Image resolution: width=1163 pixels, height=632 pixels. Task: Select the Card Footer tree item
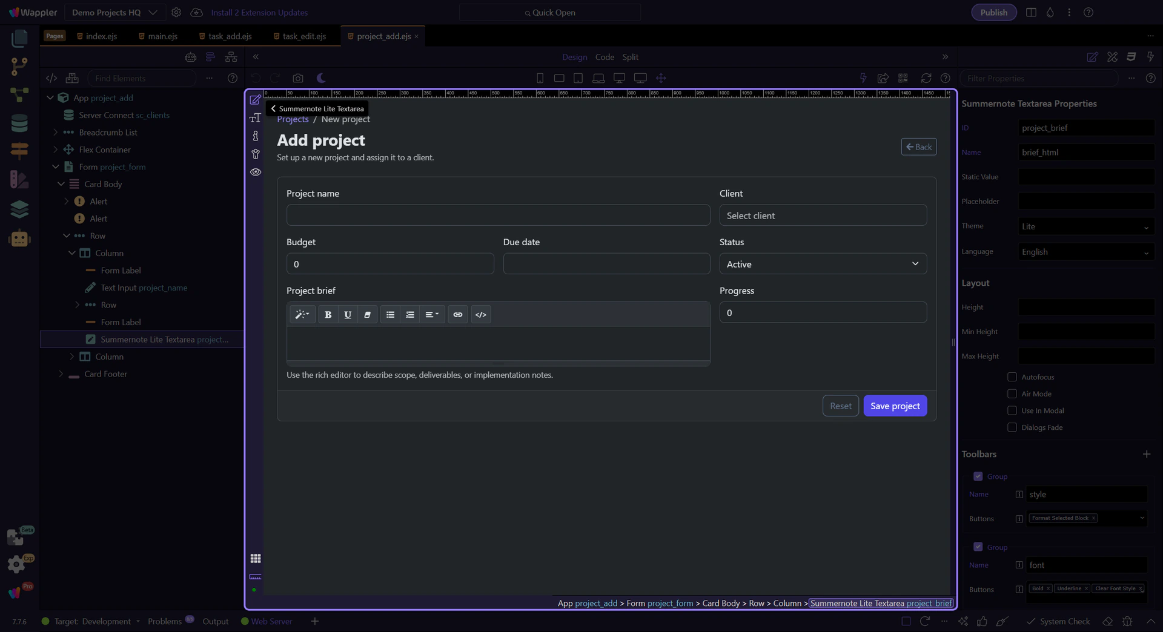[x=105, y=374]
